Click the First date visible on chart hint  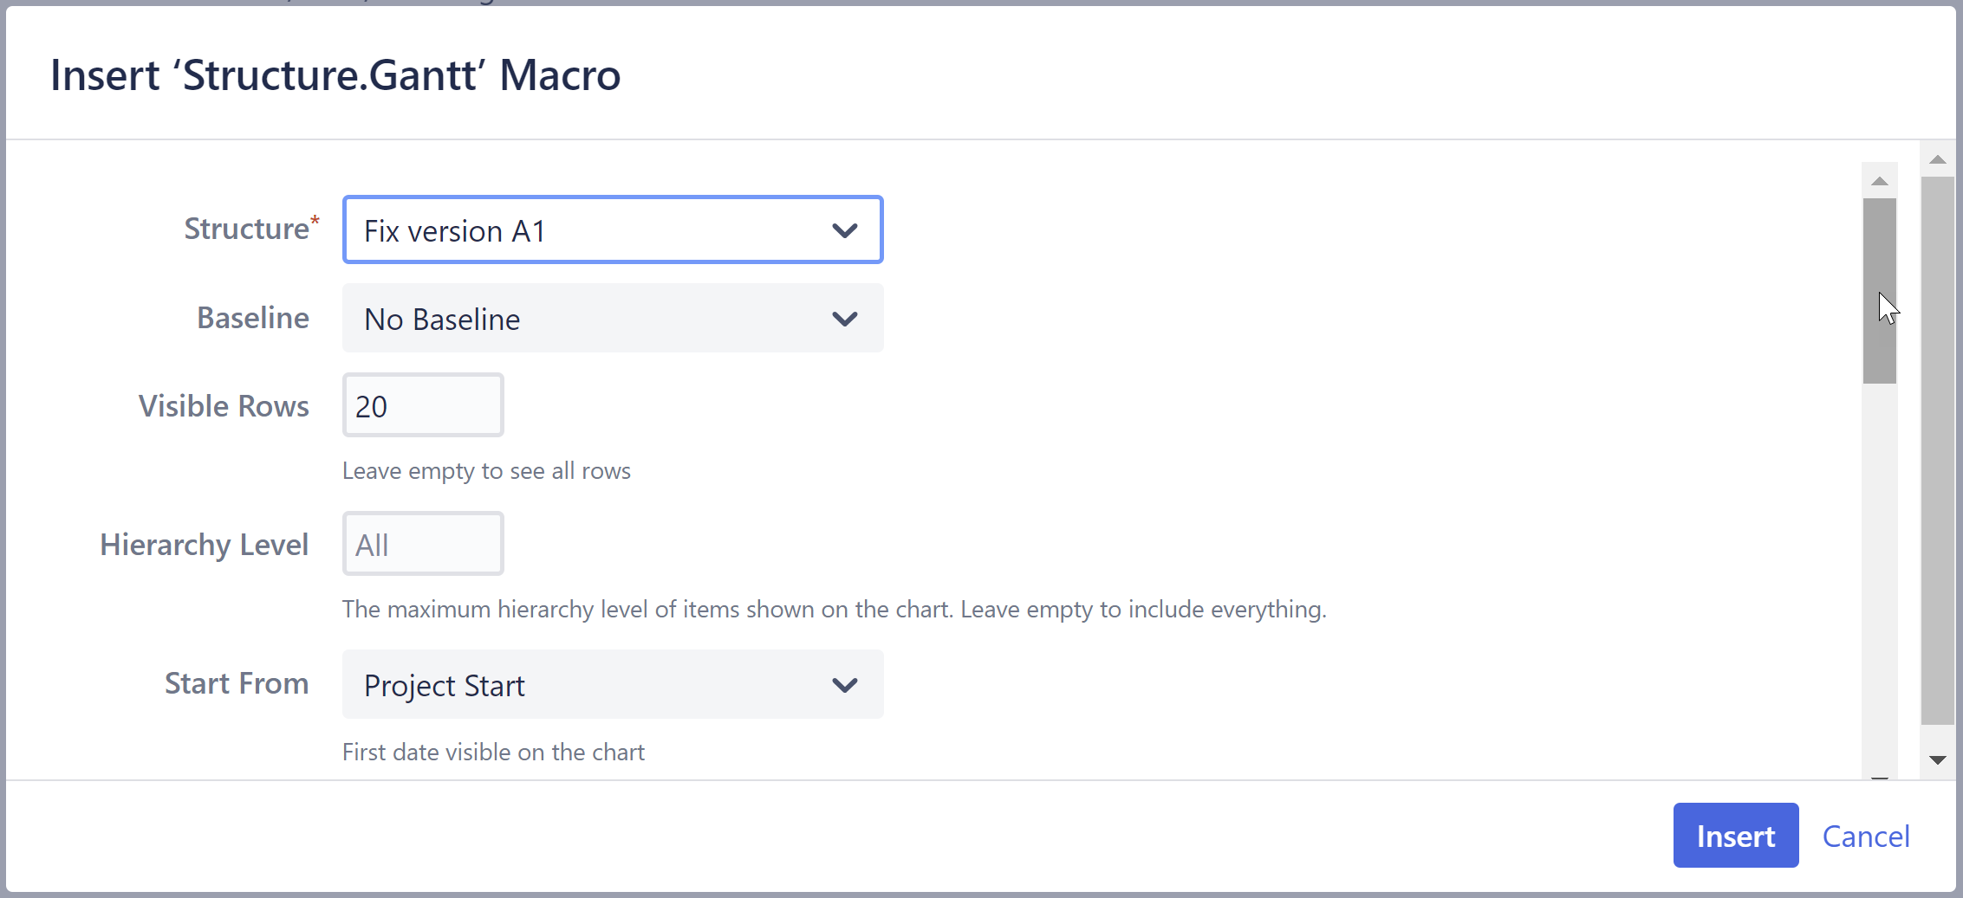492,752
